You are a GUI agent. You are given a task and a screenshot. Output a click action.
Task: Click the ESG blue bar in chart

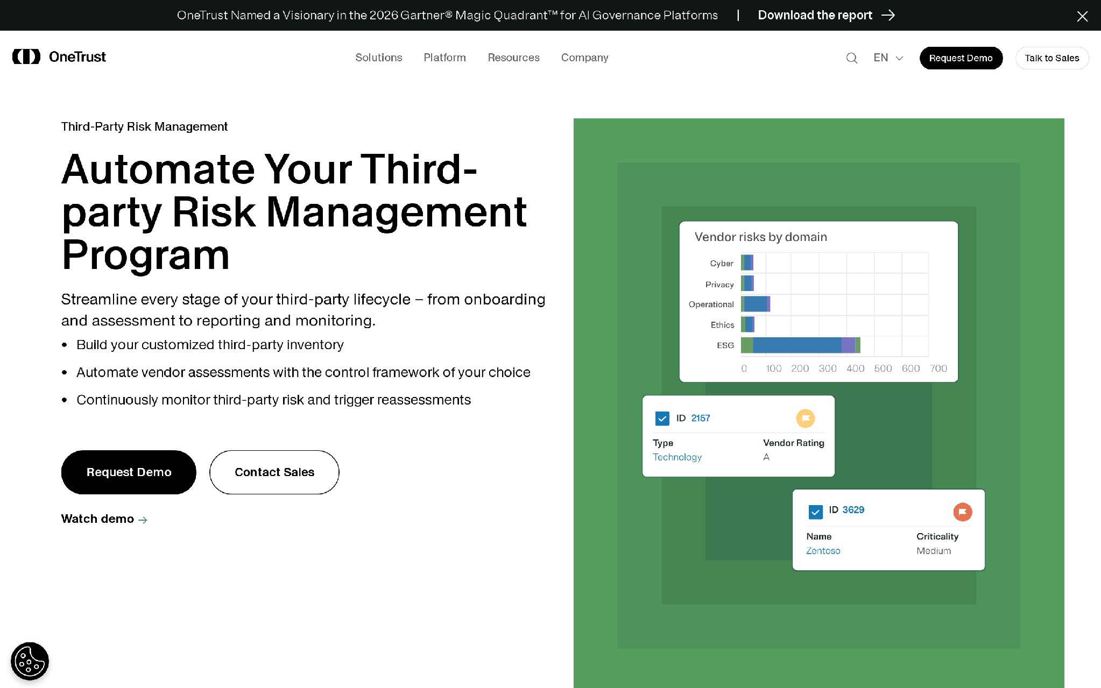[797, 345]
